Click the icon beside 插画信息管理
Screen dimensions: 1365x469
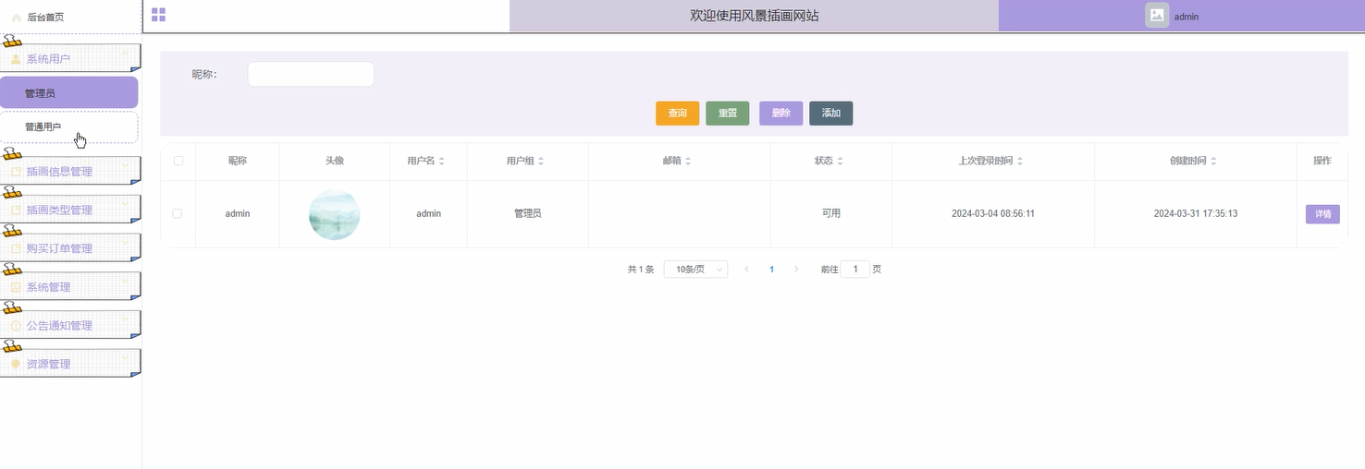(x=16, y=172)
